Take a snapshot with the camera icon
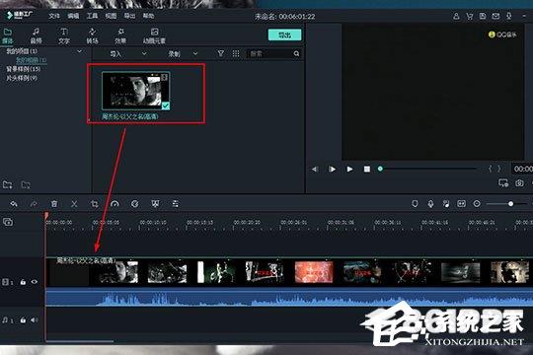This screenshot has width=533, height=355. (x=519, y=183)
